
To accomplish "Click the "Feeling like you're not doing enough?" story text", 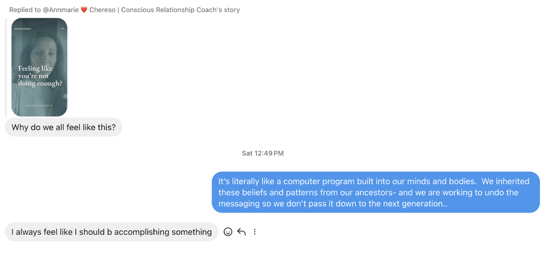I will [x=39, y=76].
